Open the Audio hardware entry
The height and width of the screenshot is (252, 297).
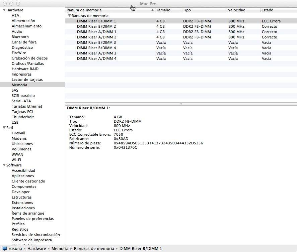(x=17, y=31)
